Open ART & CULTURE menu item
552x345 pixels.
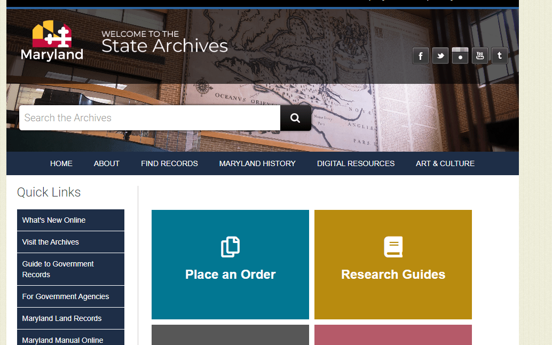pyautogui.click(x=445, y=163)
